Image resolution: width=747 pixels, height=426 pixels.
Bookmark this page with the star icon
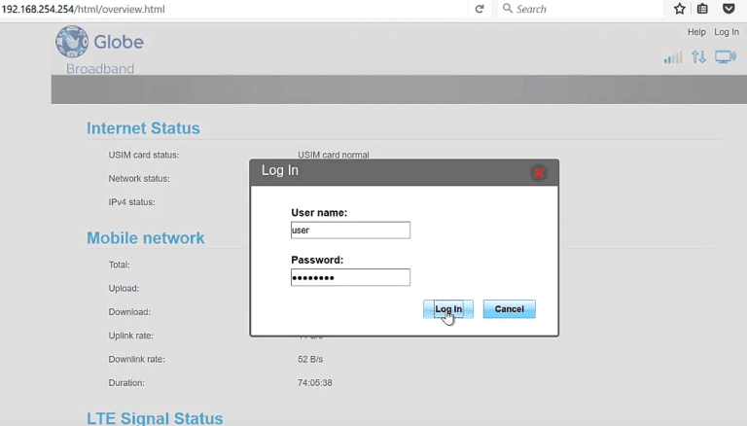679,9
